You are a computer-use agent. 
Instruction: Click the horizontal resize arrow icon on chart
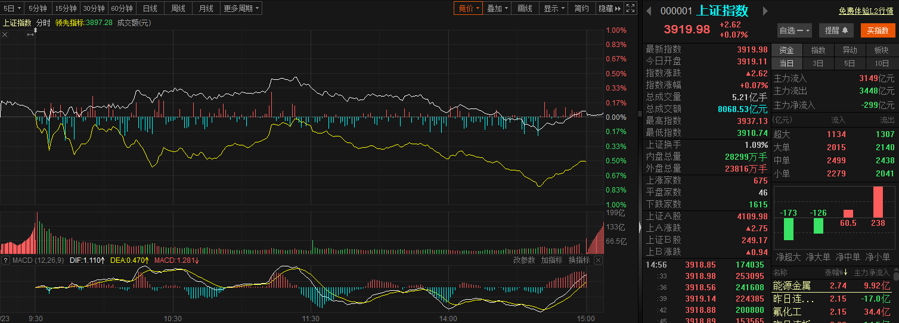point(30,35)
